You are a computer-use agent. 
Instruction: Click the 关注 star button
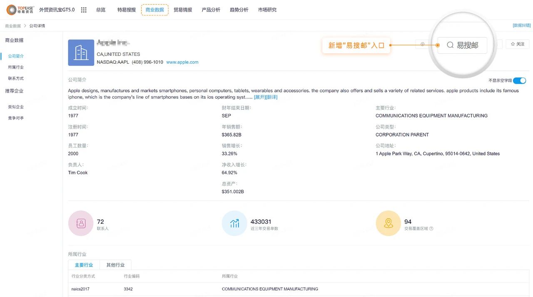pos(517,44)
